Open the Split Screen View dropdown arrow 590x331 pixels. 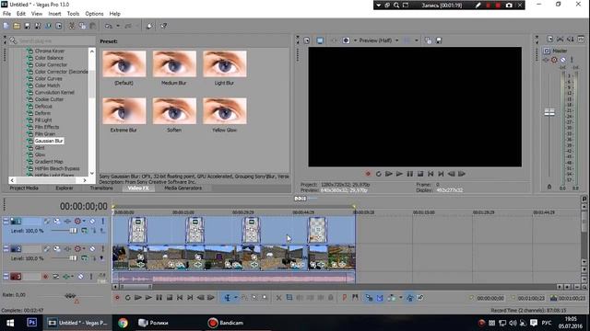[355, 40]
